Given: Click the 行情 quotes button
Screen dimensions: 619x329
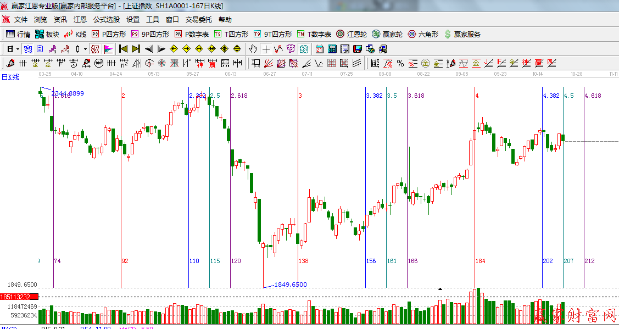Looking at the screenshot, I should pyautogui.click(x=18, y=34).
